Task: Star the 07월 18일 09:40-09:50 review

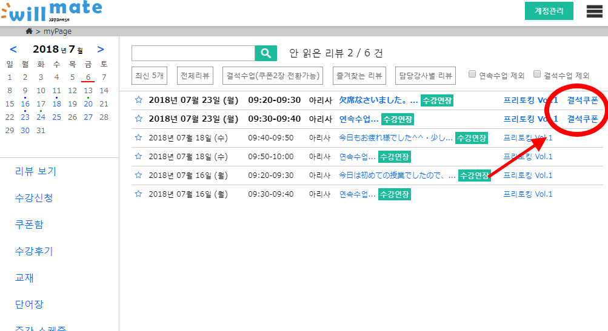Action: (x=138, y=138)
